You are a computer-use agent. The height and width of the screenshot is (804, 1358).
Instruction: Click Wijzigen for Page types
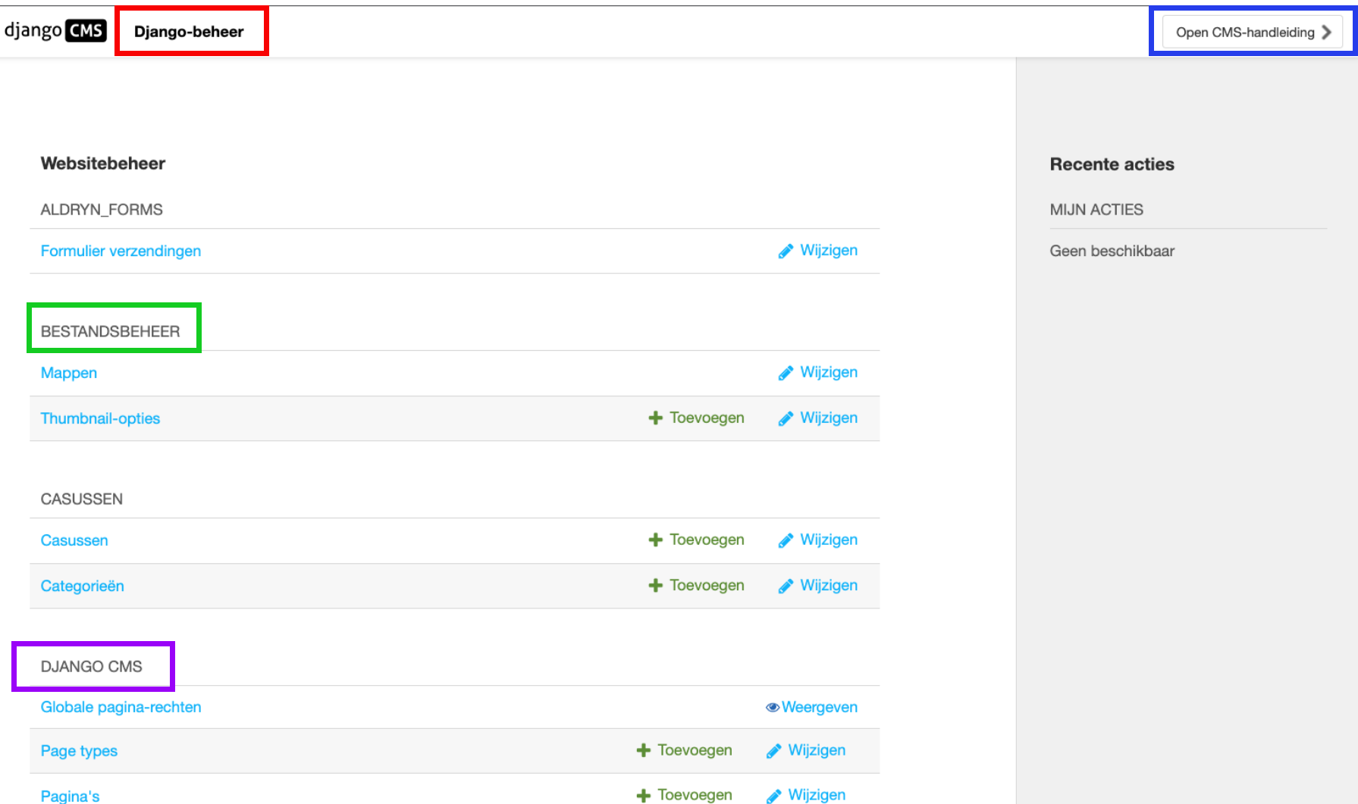pos(805,750)
